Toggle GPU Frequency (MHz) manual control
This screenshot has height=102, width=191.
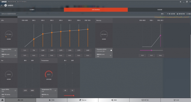(15, 50)
